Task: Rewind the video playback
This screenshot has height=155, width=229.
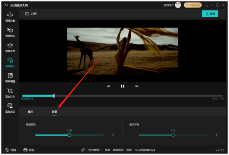Action: [108, 86]
